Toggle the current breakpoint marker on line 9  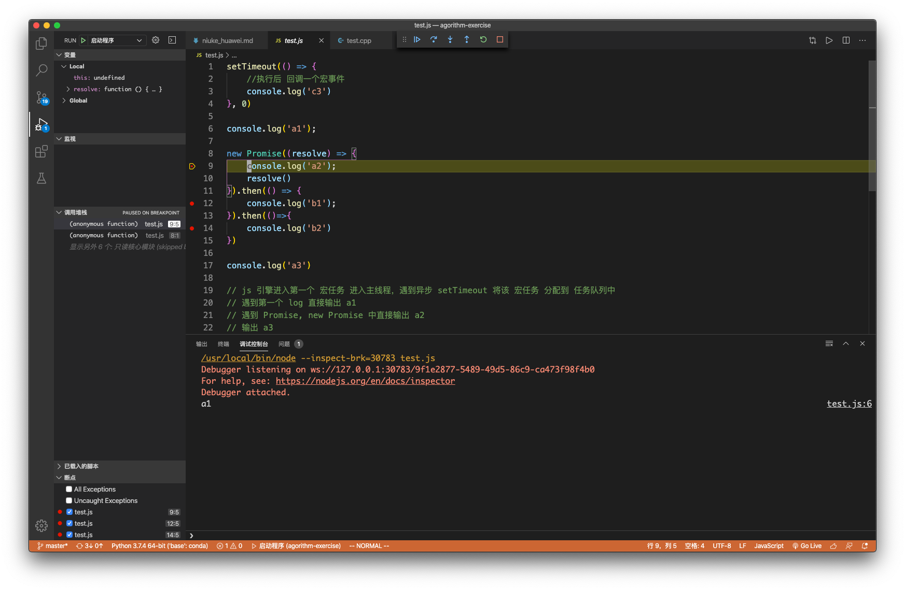(192, 166)
